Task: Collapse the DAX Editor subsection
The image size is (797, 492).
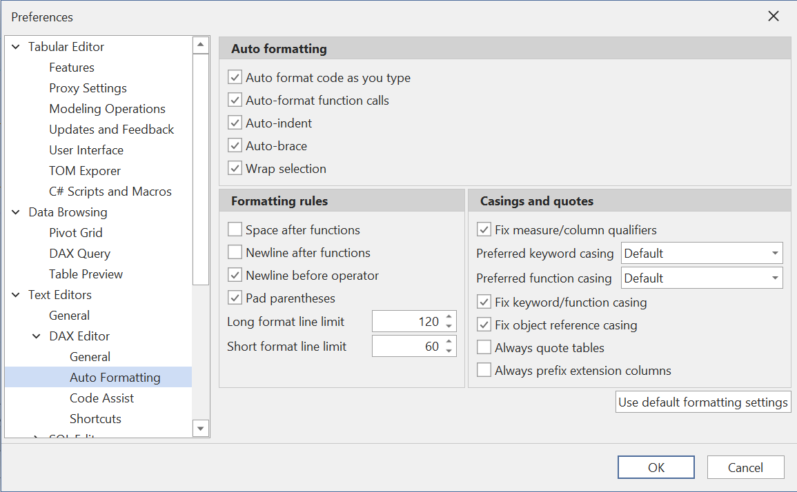Action: point(36,336)
